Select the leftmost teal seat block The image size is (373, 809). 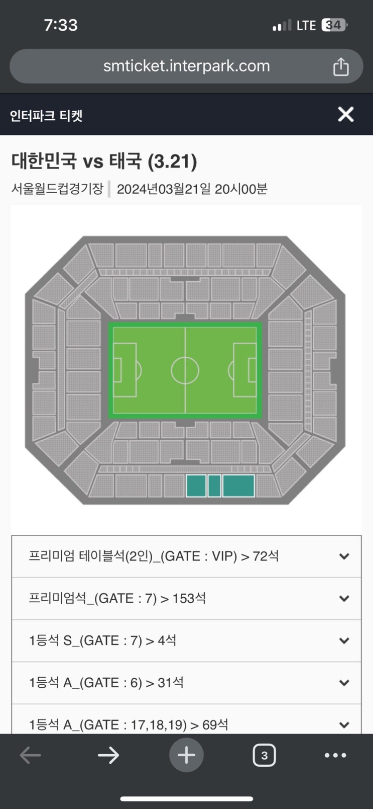point(196,486)
